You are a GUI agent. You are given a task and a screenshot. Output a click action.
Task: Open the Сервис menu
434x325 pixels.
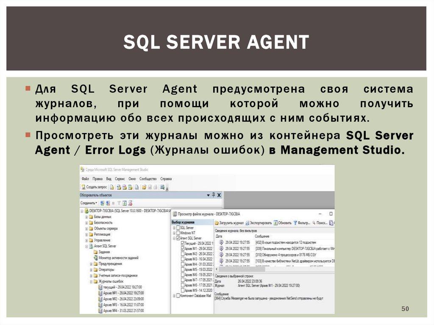120,179
